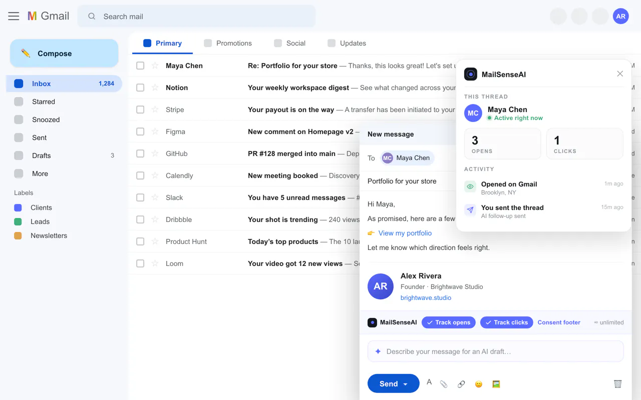Click the MailSenseAI logo in compose bar
Image resolution: width=641 pixels, height=400 pixels.
click(372, 322)
